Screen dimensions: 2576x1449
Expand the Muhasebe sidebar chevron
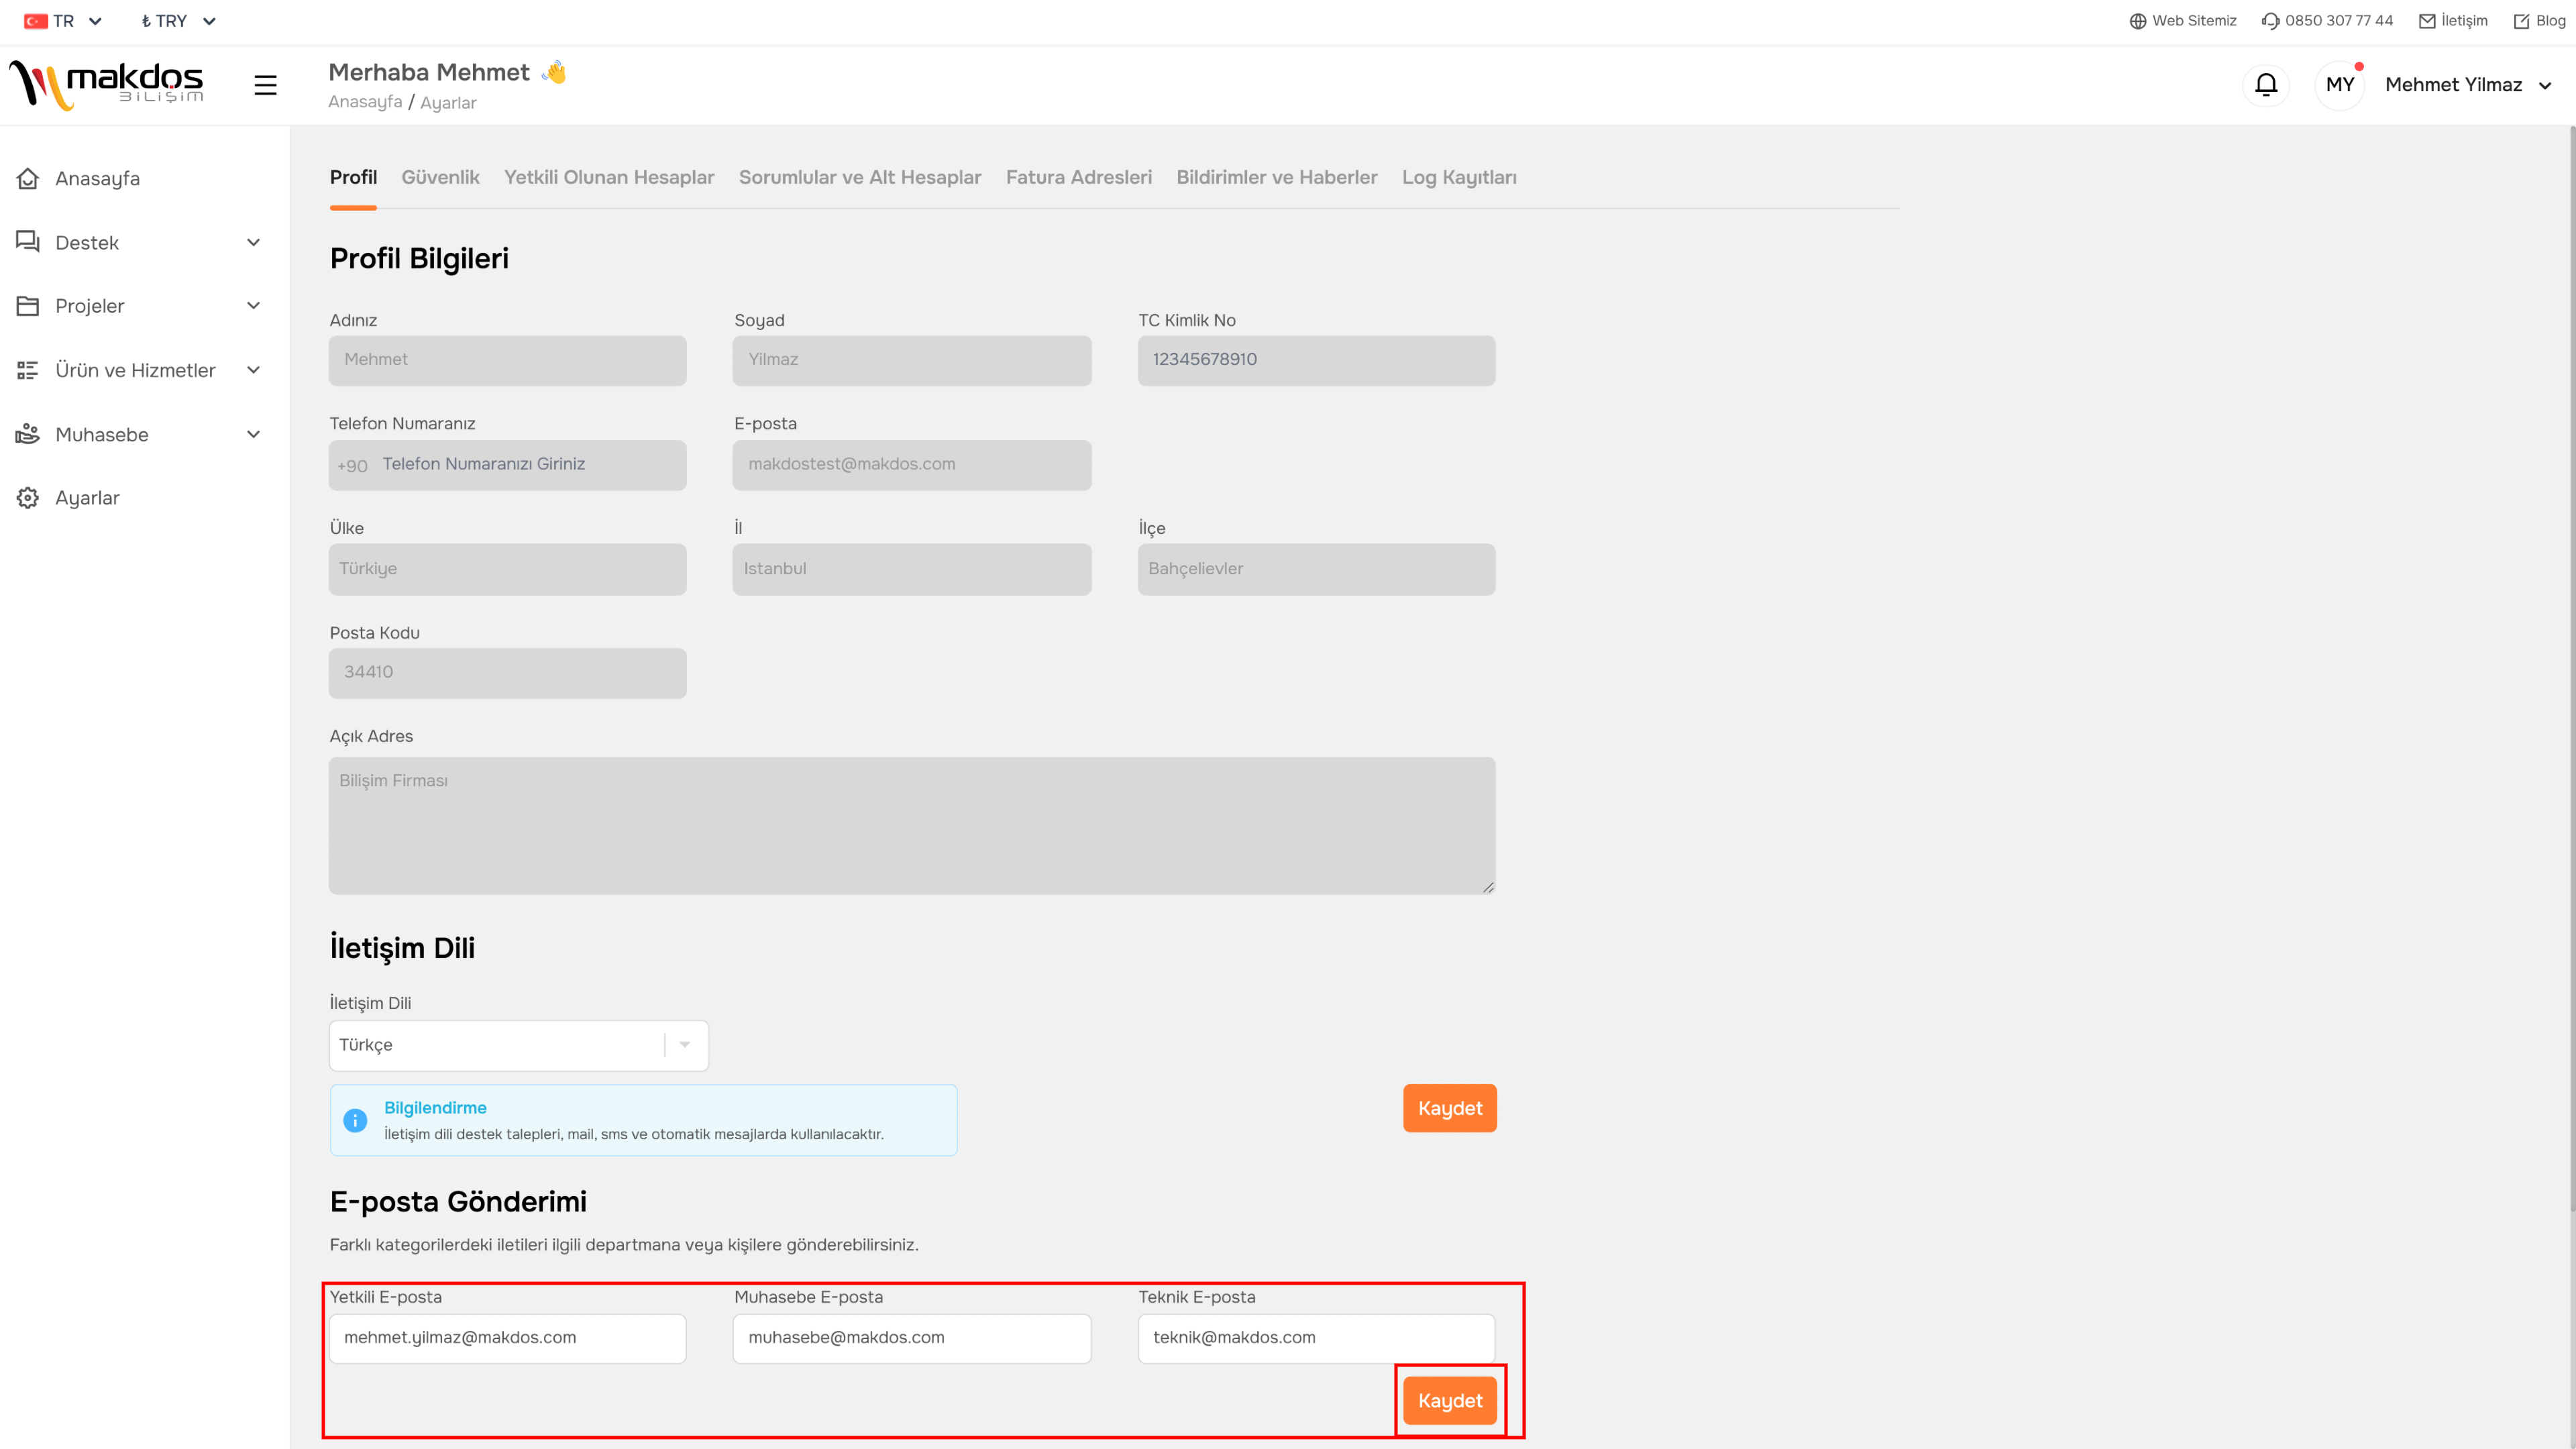click(x=253, y=434)
